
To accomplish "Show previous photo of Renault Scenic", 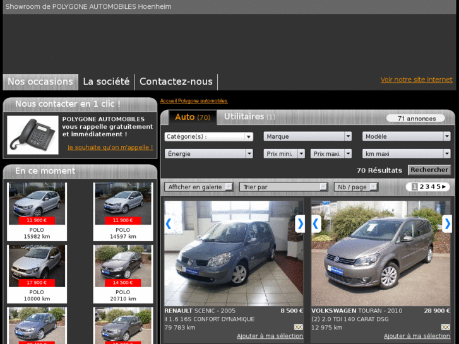I will [x=169, y=223].
